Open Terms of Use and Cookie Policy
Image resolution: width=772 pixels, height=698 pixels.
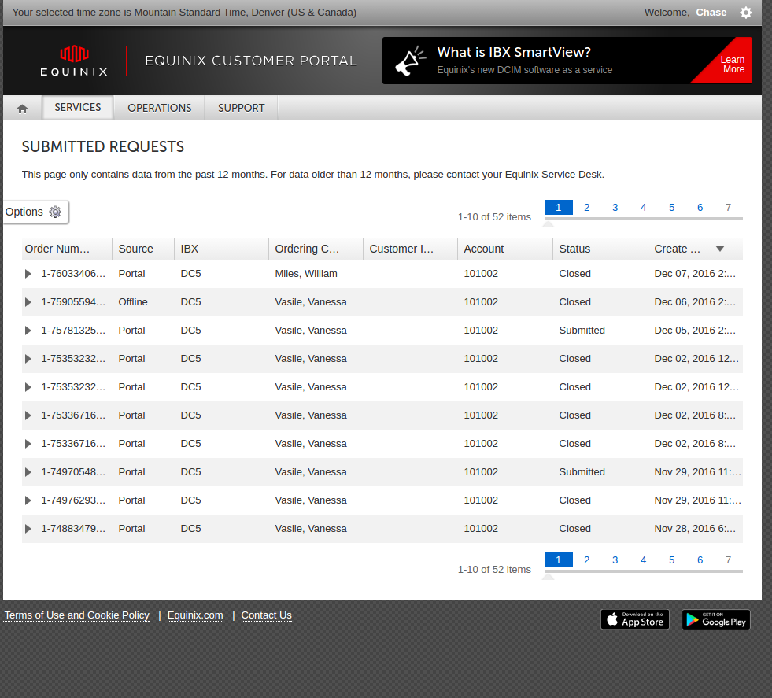[77, 615]
